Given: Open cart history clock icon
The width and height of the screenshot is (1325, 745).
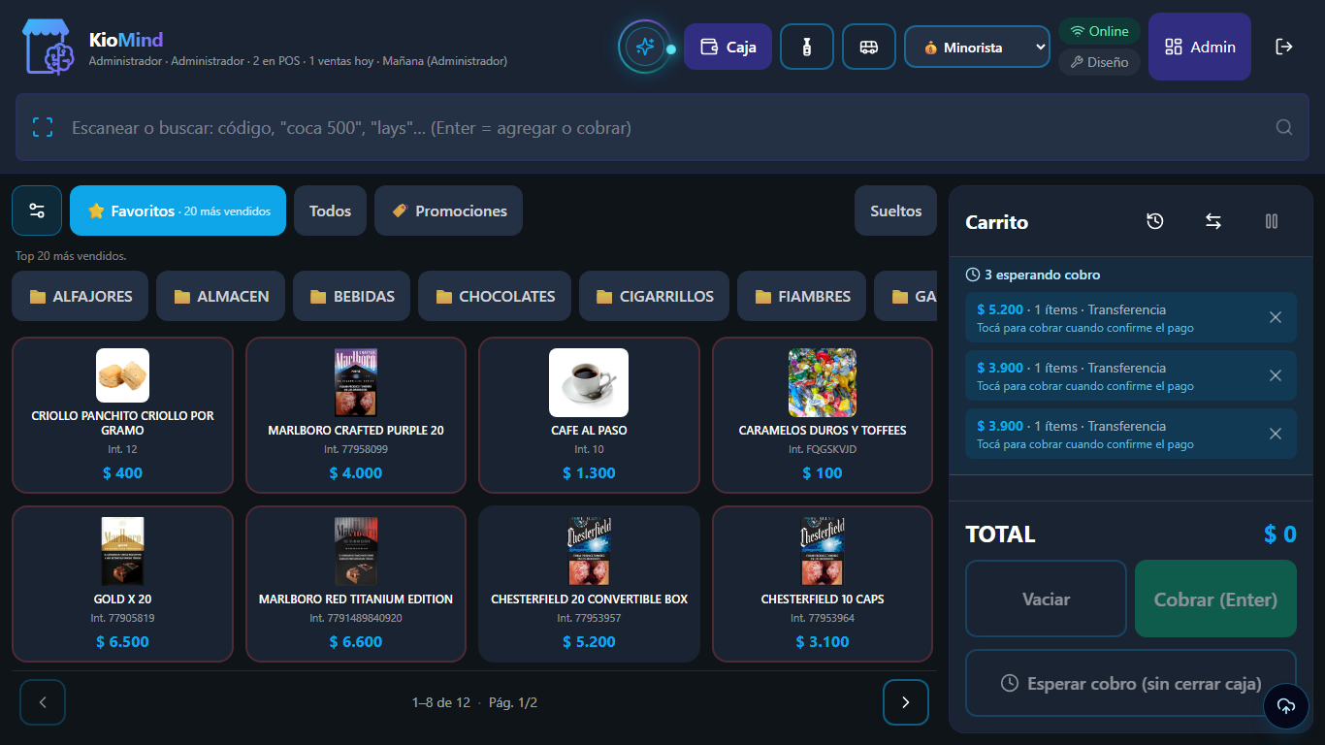Looking at the screenshot, I should (1154, 221).
